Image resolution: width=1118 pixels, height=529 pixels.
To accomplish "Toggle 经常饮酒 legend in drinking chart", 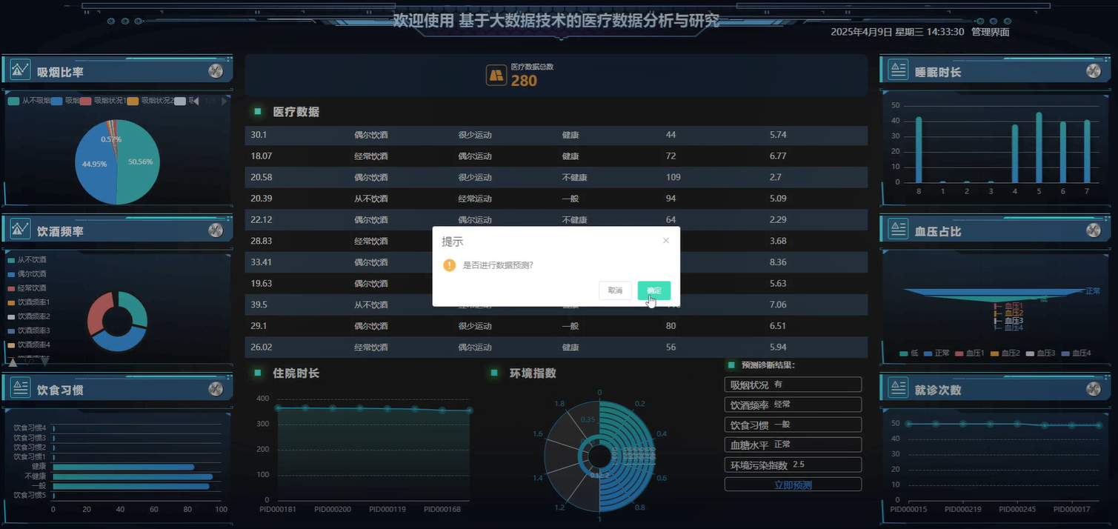I will tap(27, 288).
